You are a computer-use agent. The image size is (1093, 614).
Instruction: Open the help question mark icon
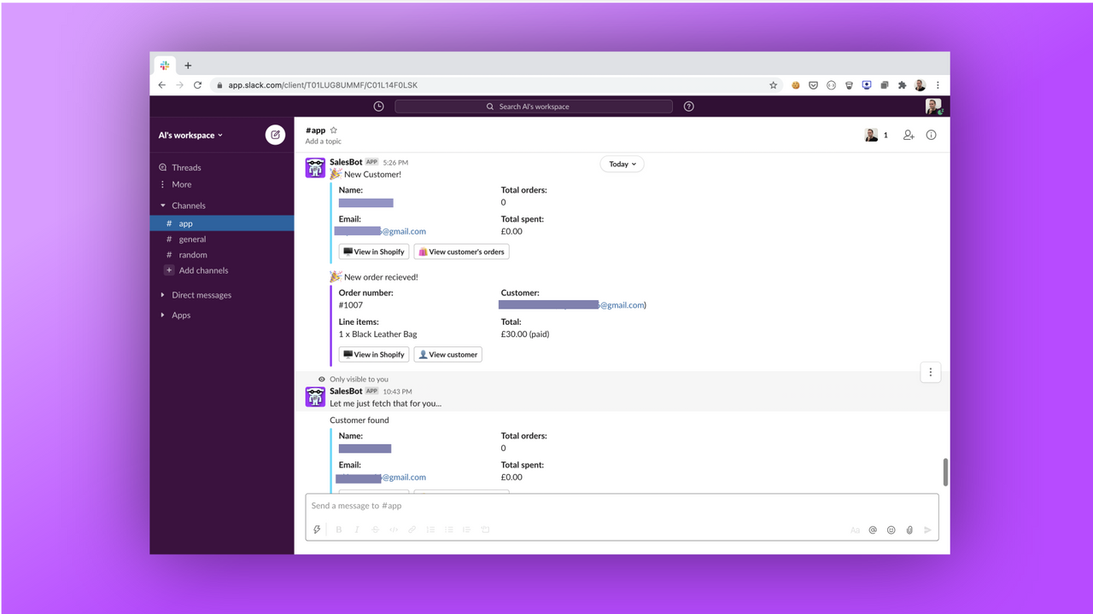688,106
